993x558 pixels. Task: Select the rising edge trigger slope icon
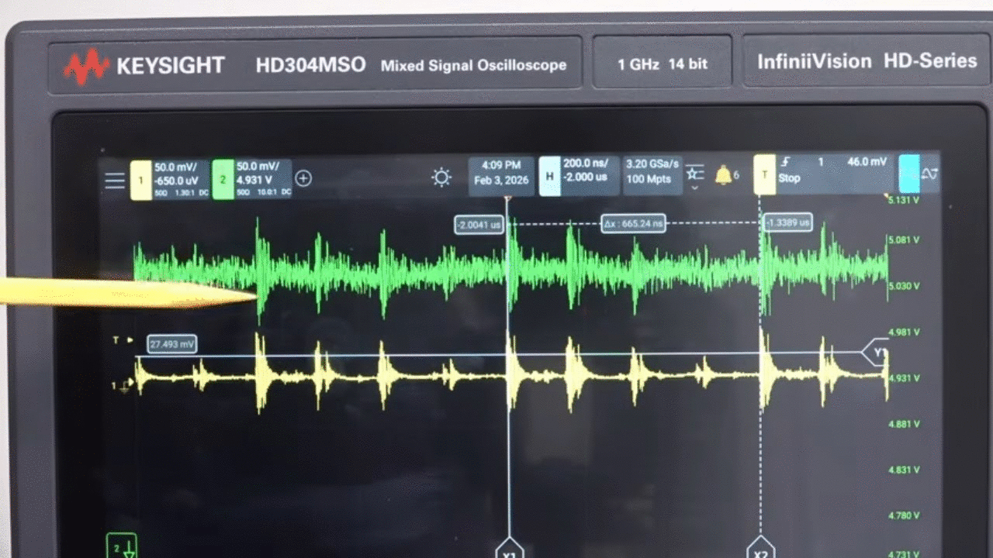click(785, 163)
